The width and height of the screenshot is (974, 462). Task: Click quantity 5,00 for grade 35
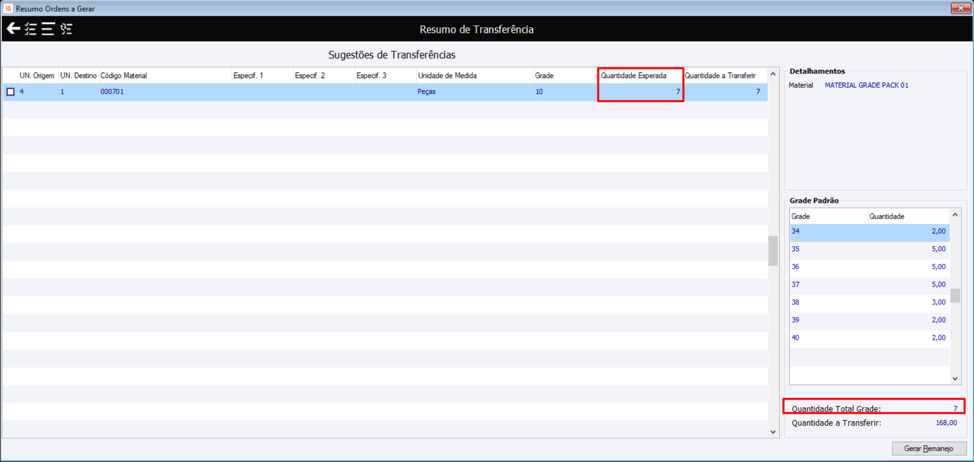[938, 249]
